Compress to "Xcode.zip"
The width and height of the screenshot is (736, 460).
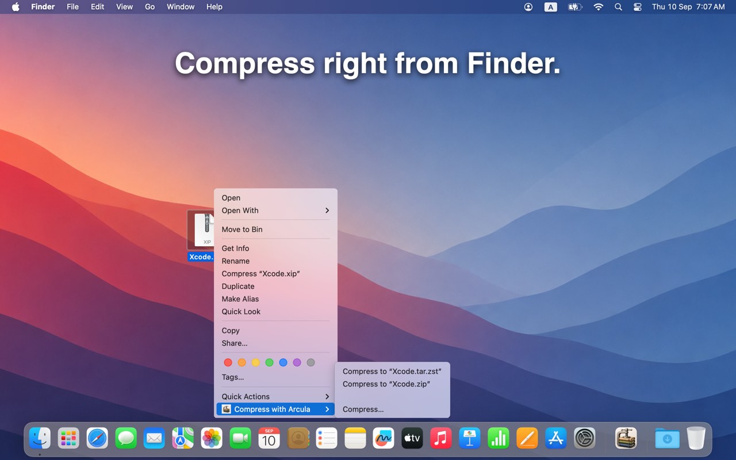[x=392, y=384]
